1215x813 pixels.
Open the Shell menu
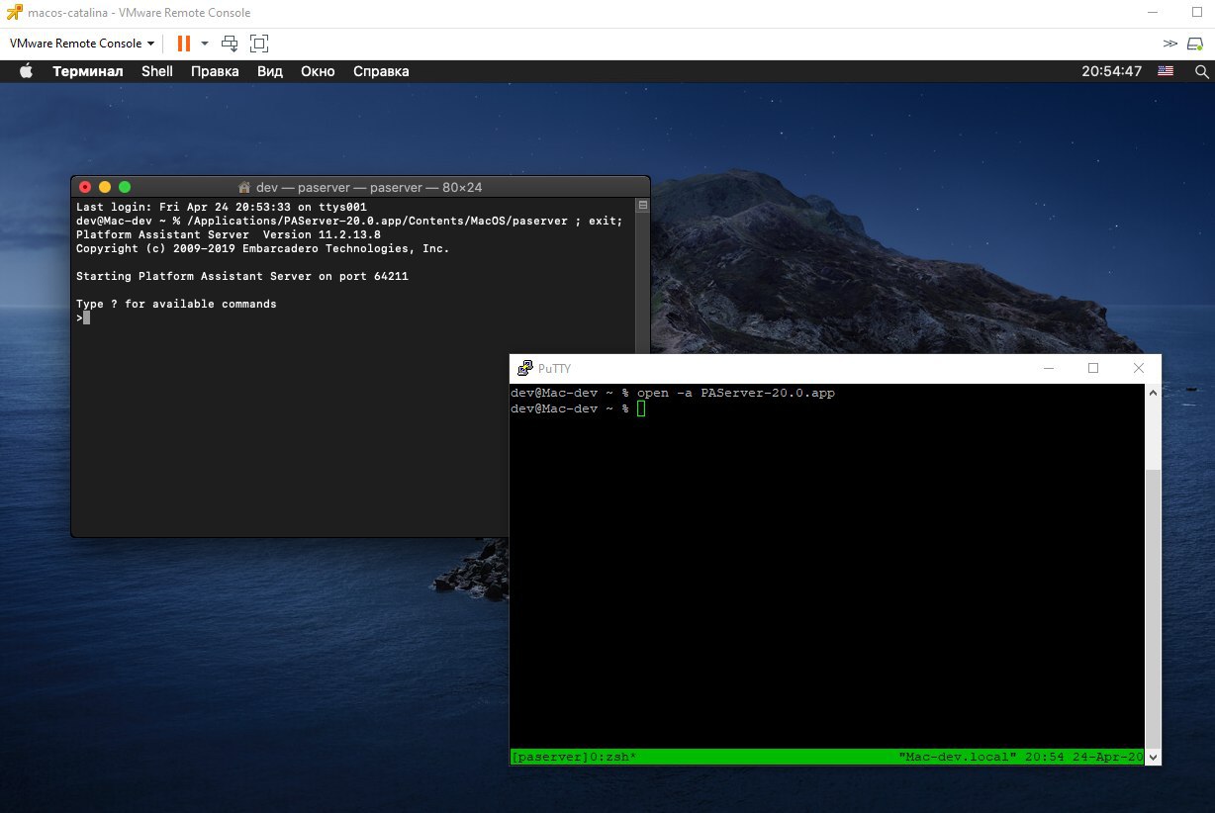(x=157, y=71)
